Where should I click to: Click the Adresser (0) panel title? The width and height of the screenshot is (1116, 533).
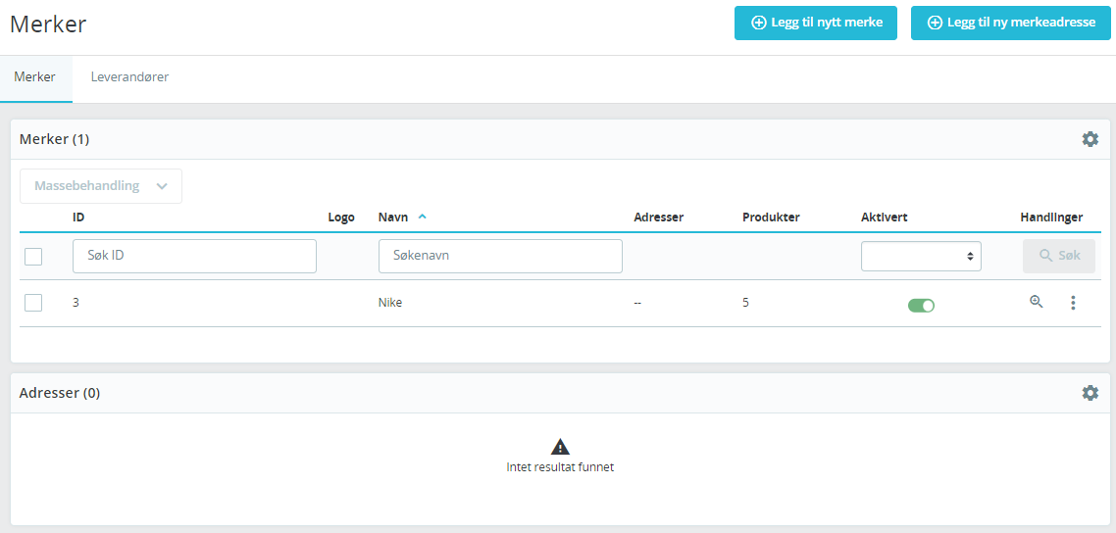pos(60,393)
